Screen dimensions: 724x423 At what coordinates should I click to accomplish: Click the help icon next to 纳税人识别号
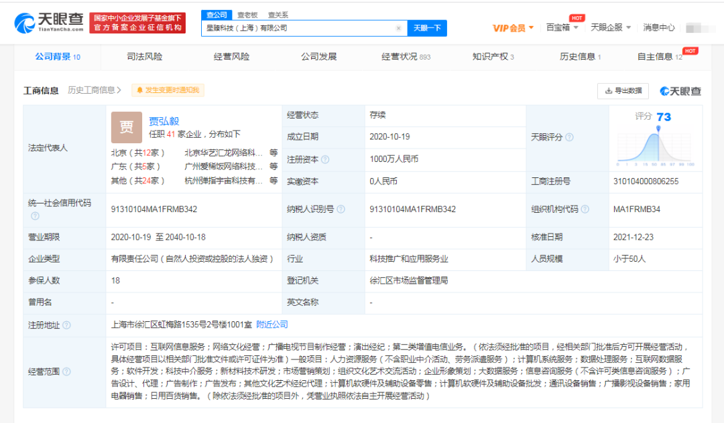[341, 209]
